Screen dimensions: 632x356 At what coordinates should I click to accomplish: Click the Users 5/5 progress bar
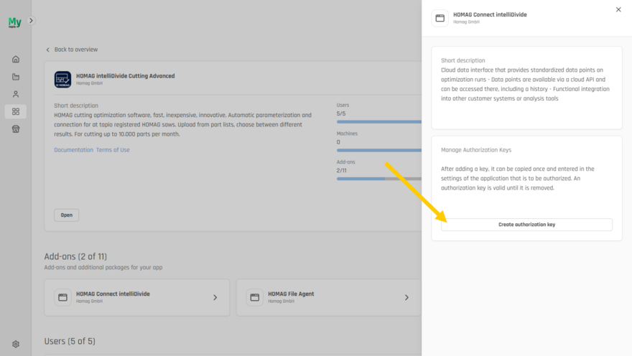(379, 121)
